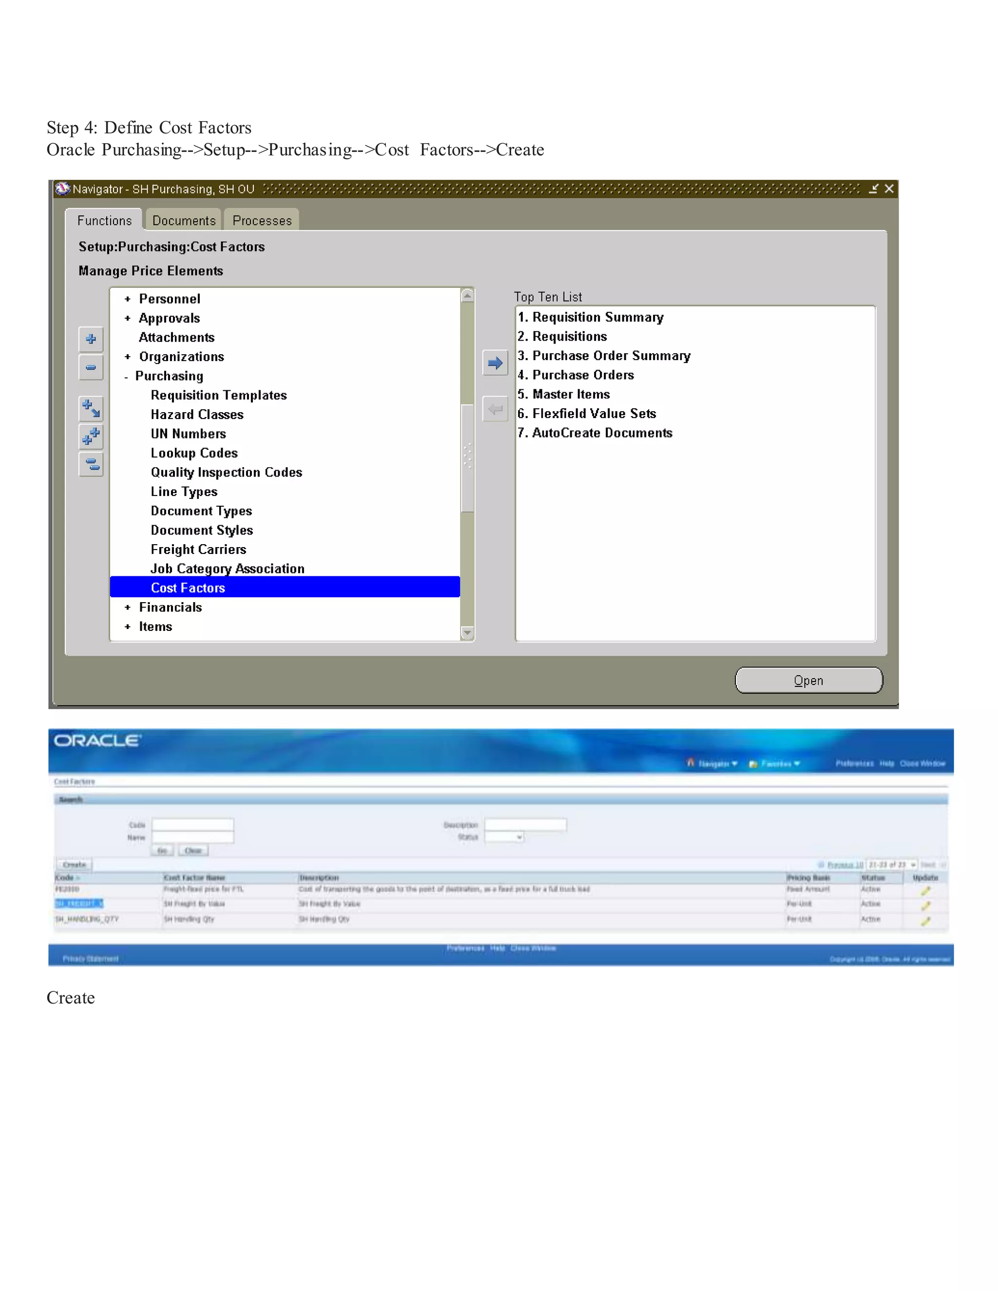Select 5. Master Items entry

coord(564,395)
